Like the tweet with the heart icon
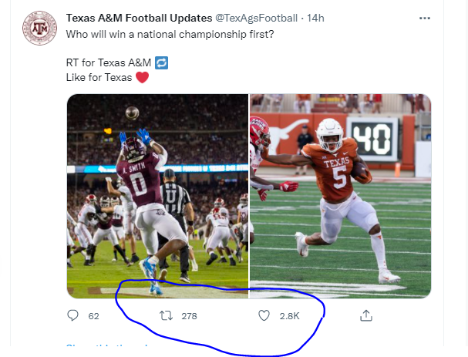This screenshot has width=468, height=357. (264, 315)
